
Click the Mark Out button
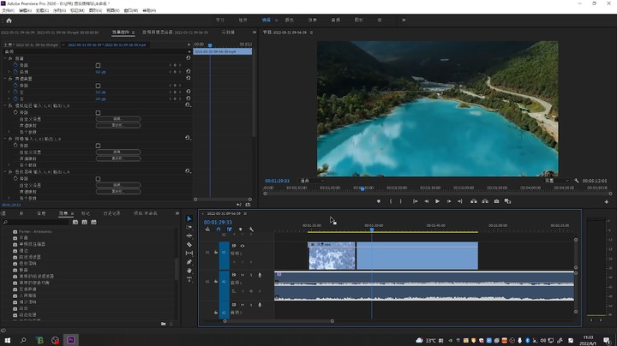pyautogui.click(x=401, y=201)
